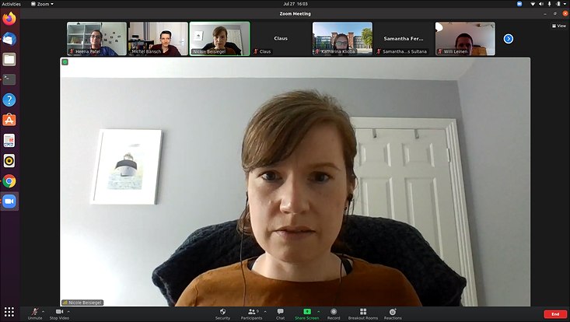End the meeting with red End button
This screenshot has height=322, width=570.
[555, 314]
